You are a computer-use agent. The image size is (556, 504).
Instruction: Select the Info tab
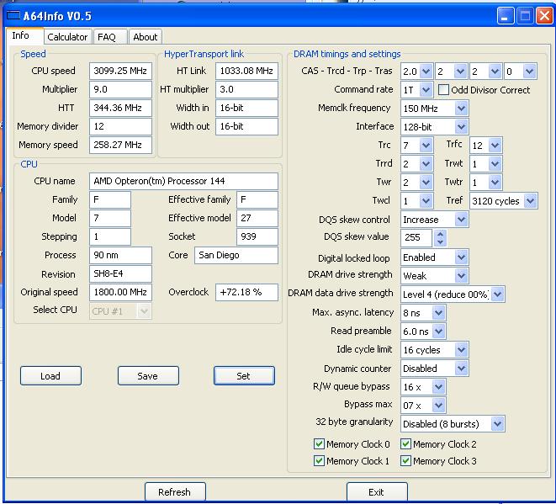pyautogui.click(x=24, y=35)
